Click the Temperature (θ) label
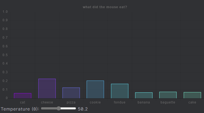This screenshot has height=113, width=204. click(20, 109)
